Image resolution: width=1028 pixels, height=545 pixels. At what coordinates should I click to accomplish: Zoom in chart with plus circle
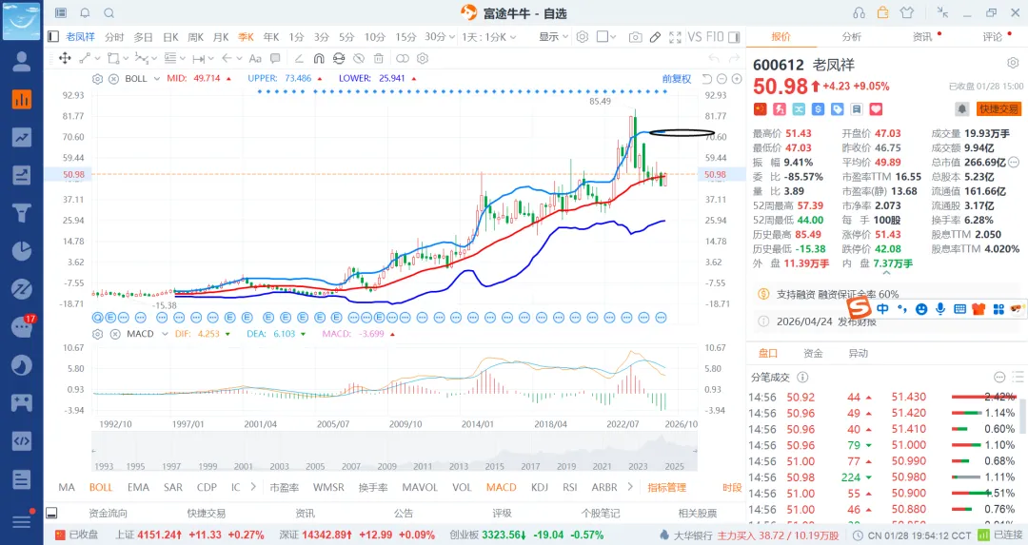(737, 79)
